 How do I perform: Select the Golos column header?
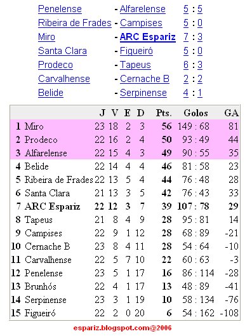pyautogui.click(x=196, y=113)
